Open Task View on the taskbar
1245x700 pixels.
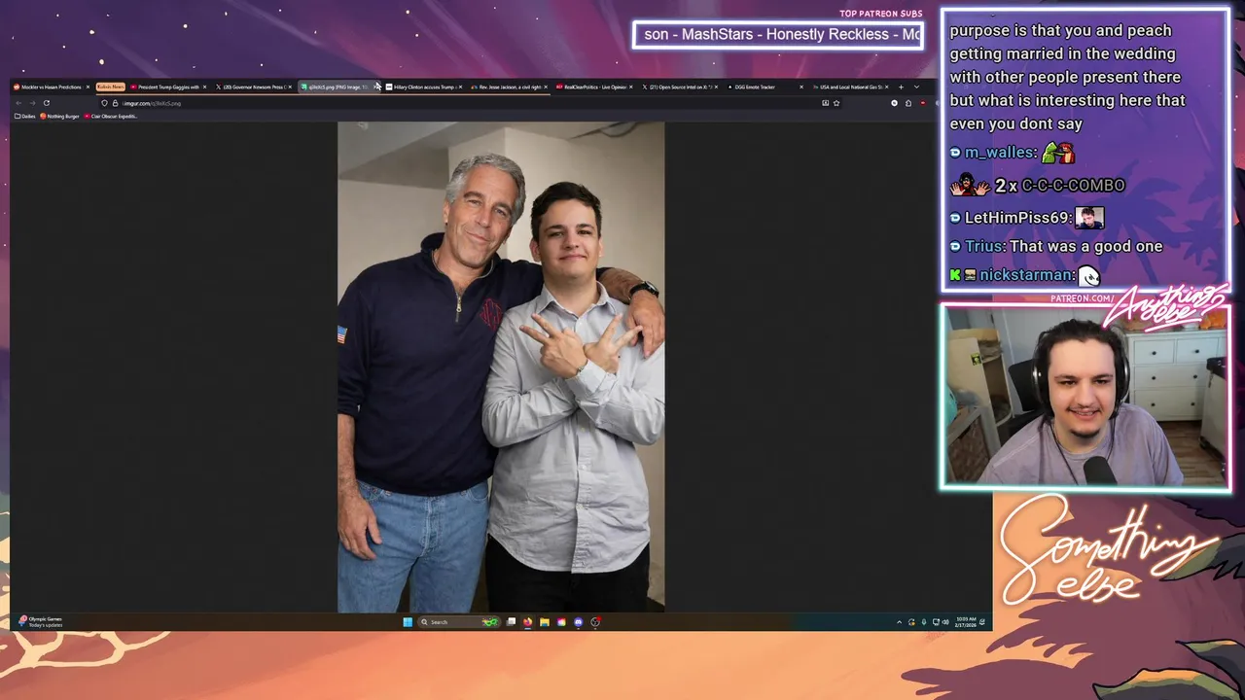511,622
